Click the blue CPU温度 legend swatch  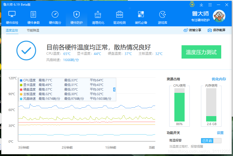21,80
